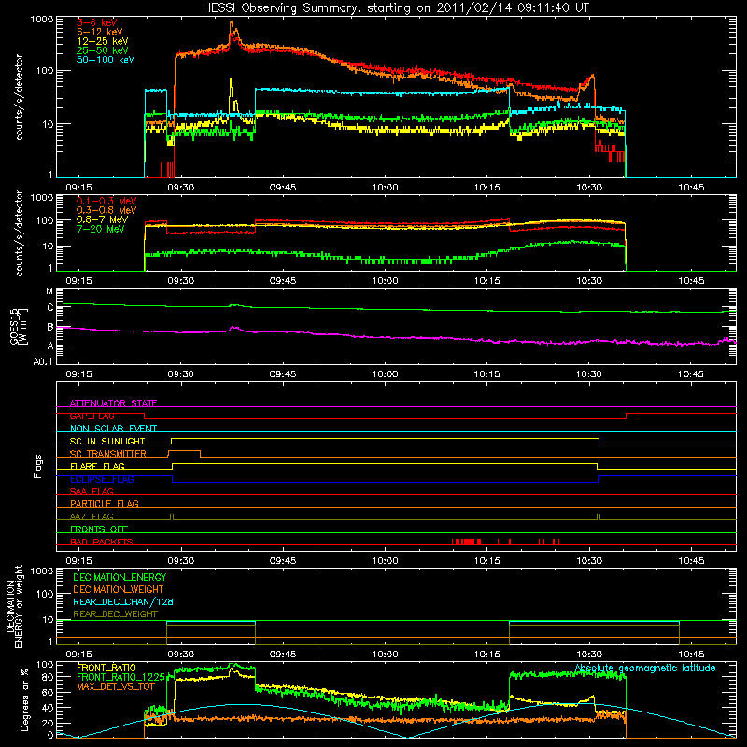
Task: Click the Absolute geomagnetic latitude label
Action: [x=645, y=668]
